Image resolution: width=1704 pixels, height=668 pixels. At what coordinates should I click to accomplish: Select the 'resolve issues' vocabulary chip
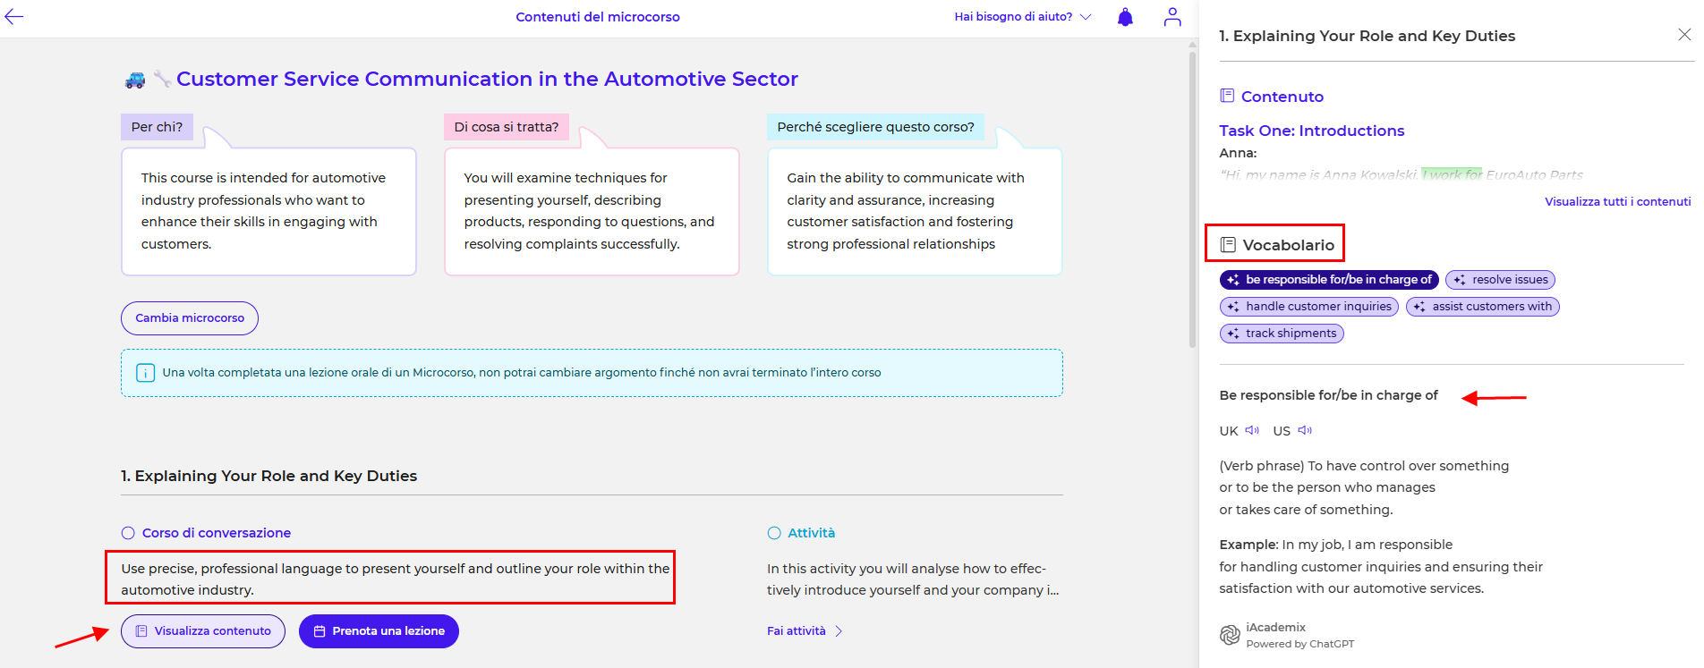1500,280
